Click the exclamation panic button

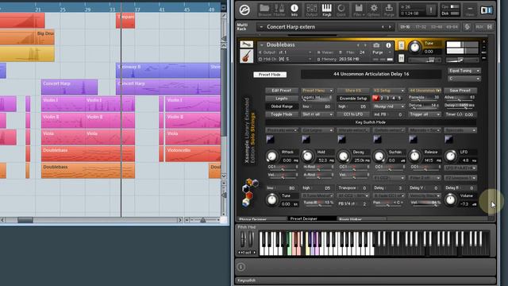[x=430, y=10]
